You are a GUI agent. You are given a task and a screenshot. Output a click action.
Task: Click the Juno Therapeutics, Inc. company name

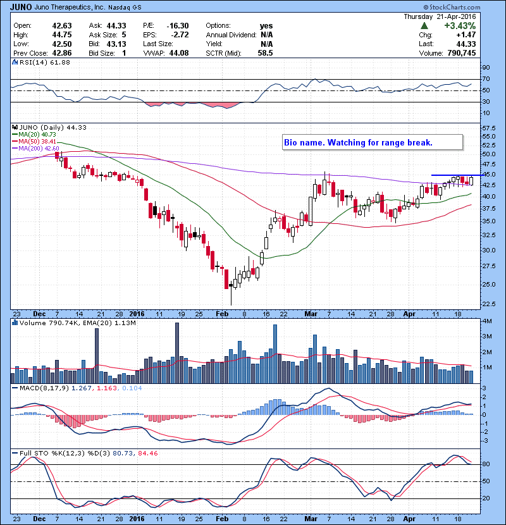pyautogui.click(x=70, y=7)
